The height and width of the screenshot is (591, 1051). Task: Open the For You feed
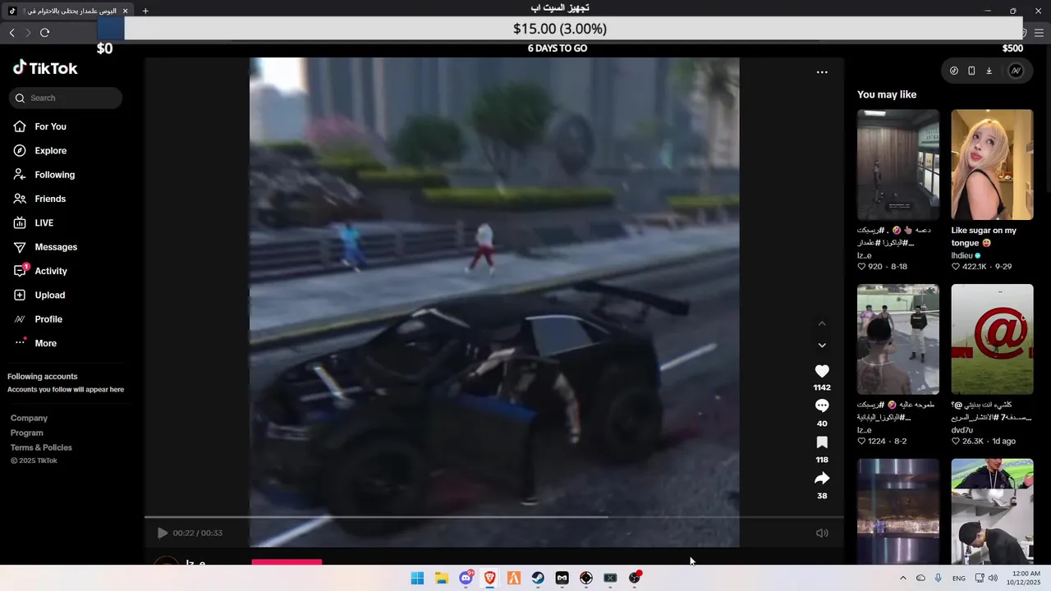point(50,126)
